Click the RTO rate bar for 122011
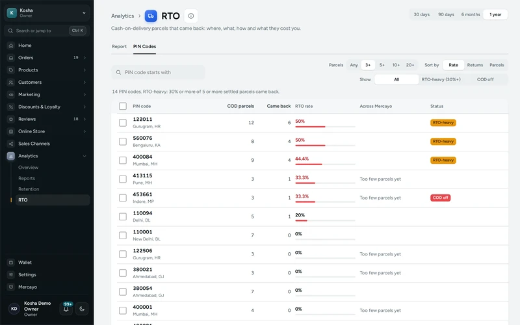The height and width of the screenshot is (325, 520). point(325,127)
